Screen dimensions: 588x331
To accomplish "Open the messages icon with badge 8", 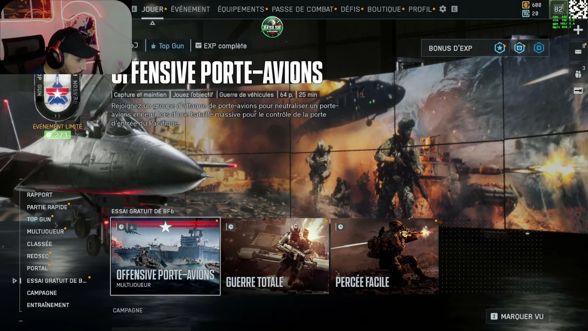I will (x=578, y=51).
